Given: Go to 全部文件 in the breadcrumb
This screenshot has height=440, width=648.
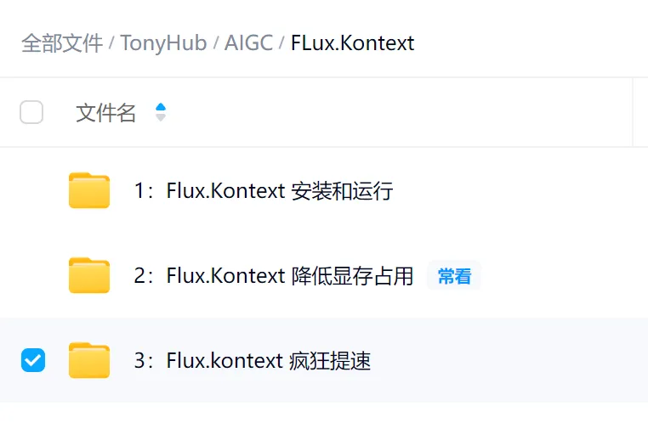Looking at the screenshot, I should 62,43.
